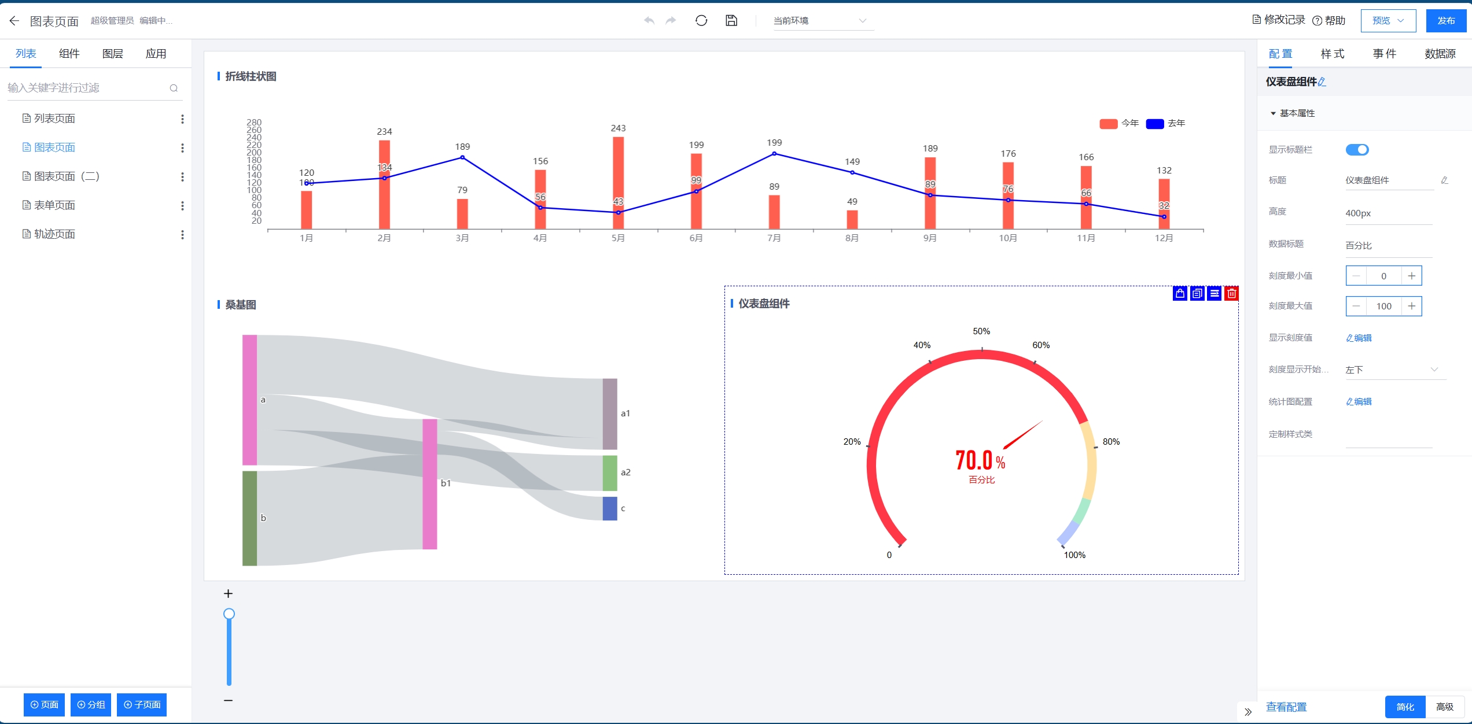
Task: Click the layout lines icon on gauge component
Action: [x=1215, y=294]
